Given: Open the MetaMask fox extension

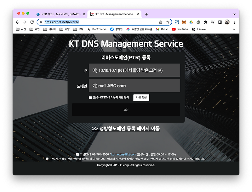Looking at the screenshot, I should coord(184,22).
